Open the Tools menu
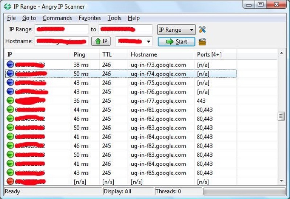Image resolution: width=290 pixels, height=199 pixels. click(x=114, y=18)
